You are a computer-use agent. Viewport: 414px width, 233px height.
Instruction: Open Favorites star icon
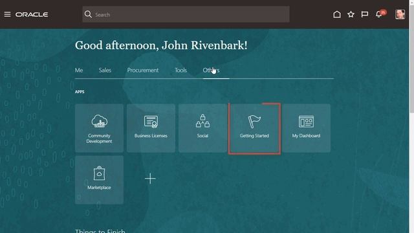coord(351,14)
